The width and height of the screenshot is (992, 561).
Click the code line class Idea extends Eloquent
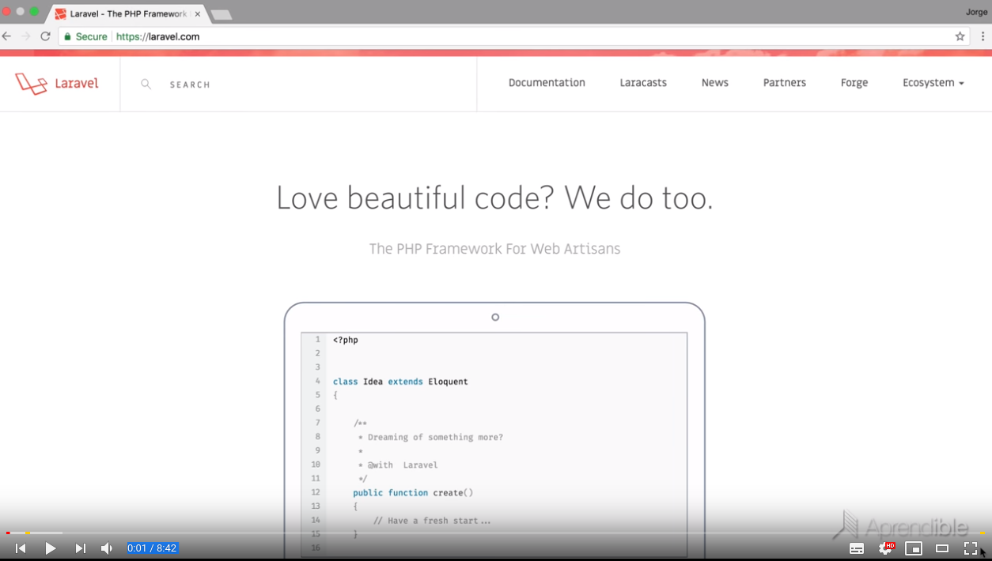pyautogui.click(x=400, y=382)
